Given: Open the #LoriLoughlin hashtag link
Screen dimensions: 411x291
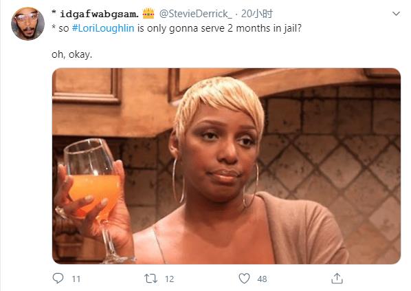Looking at the screenshot, I should pos(103,28).
